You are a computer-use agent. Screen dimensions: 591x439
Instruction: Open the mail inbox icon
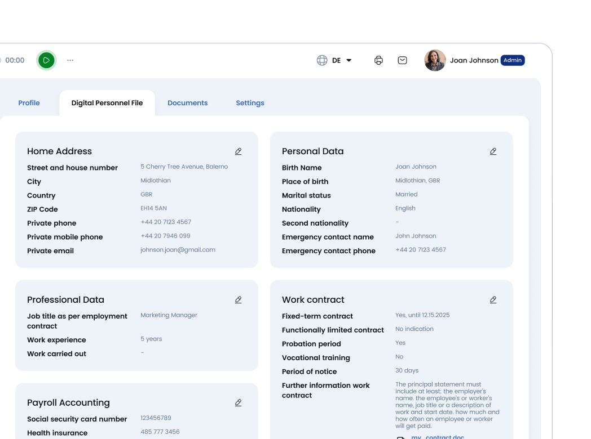(x=402, y=60)
